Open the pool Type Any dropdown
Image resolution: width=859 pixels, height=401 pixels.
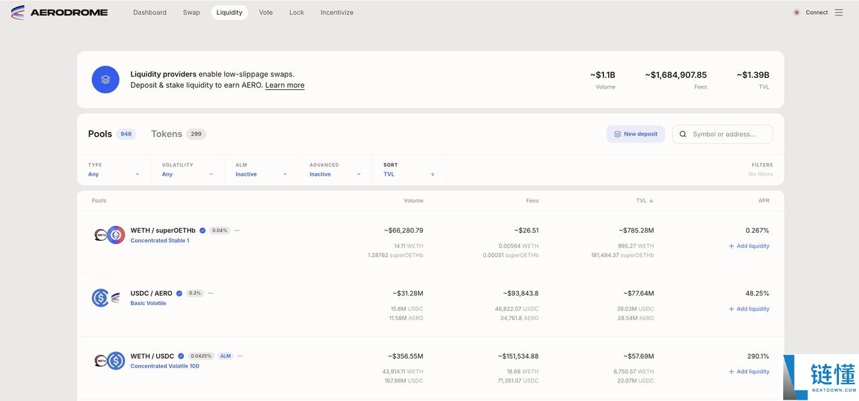[x=114, y=174]
